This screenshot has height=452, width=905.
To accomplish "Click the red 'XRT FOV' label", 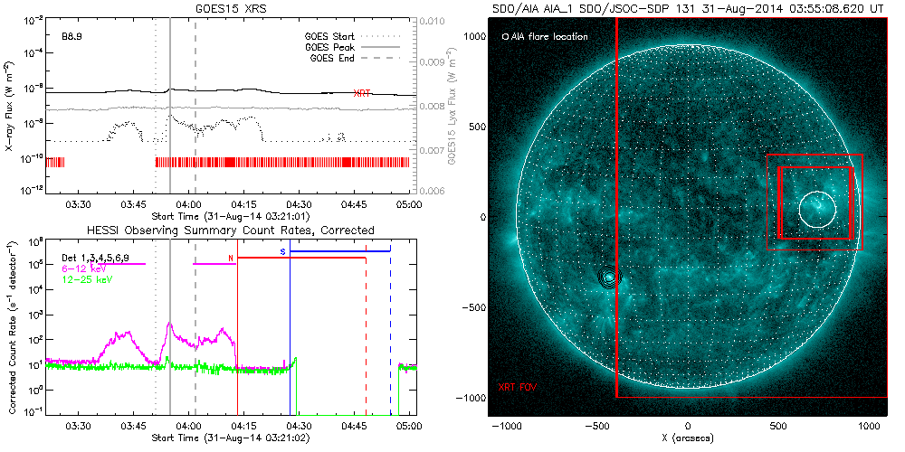I will coord(516,386).
